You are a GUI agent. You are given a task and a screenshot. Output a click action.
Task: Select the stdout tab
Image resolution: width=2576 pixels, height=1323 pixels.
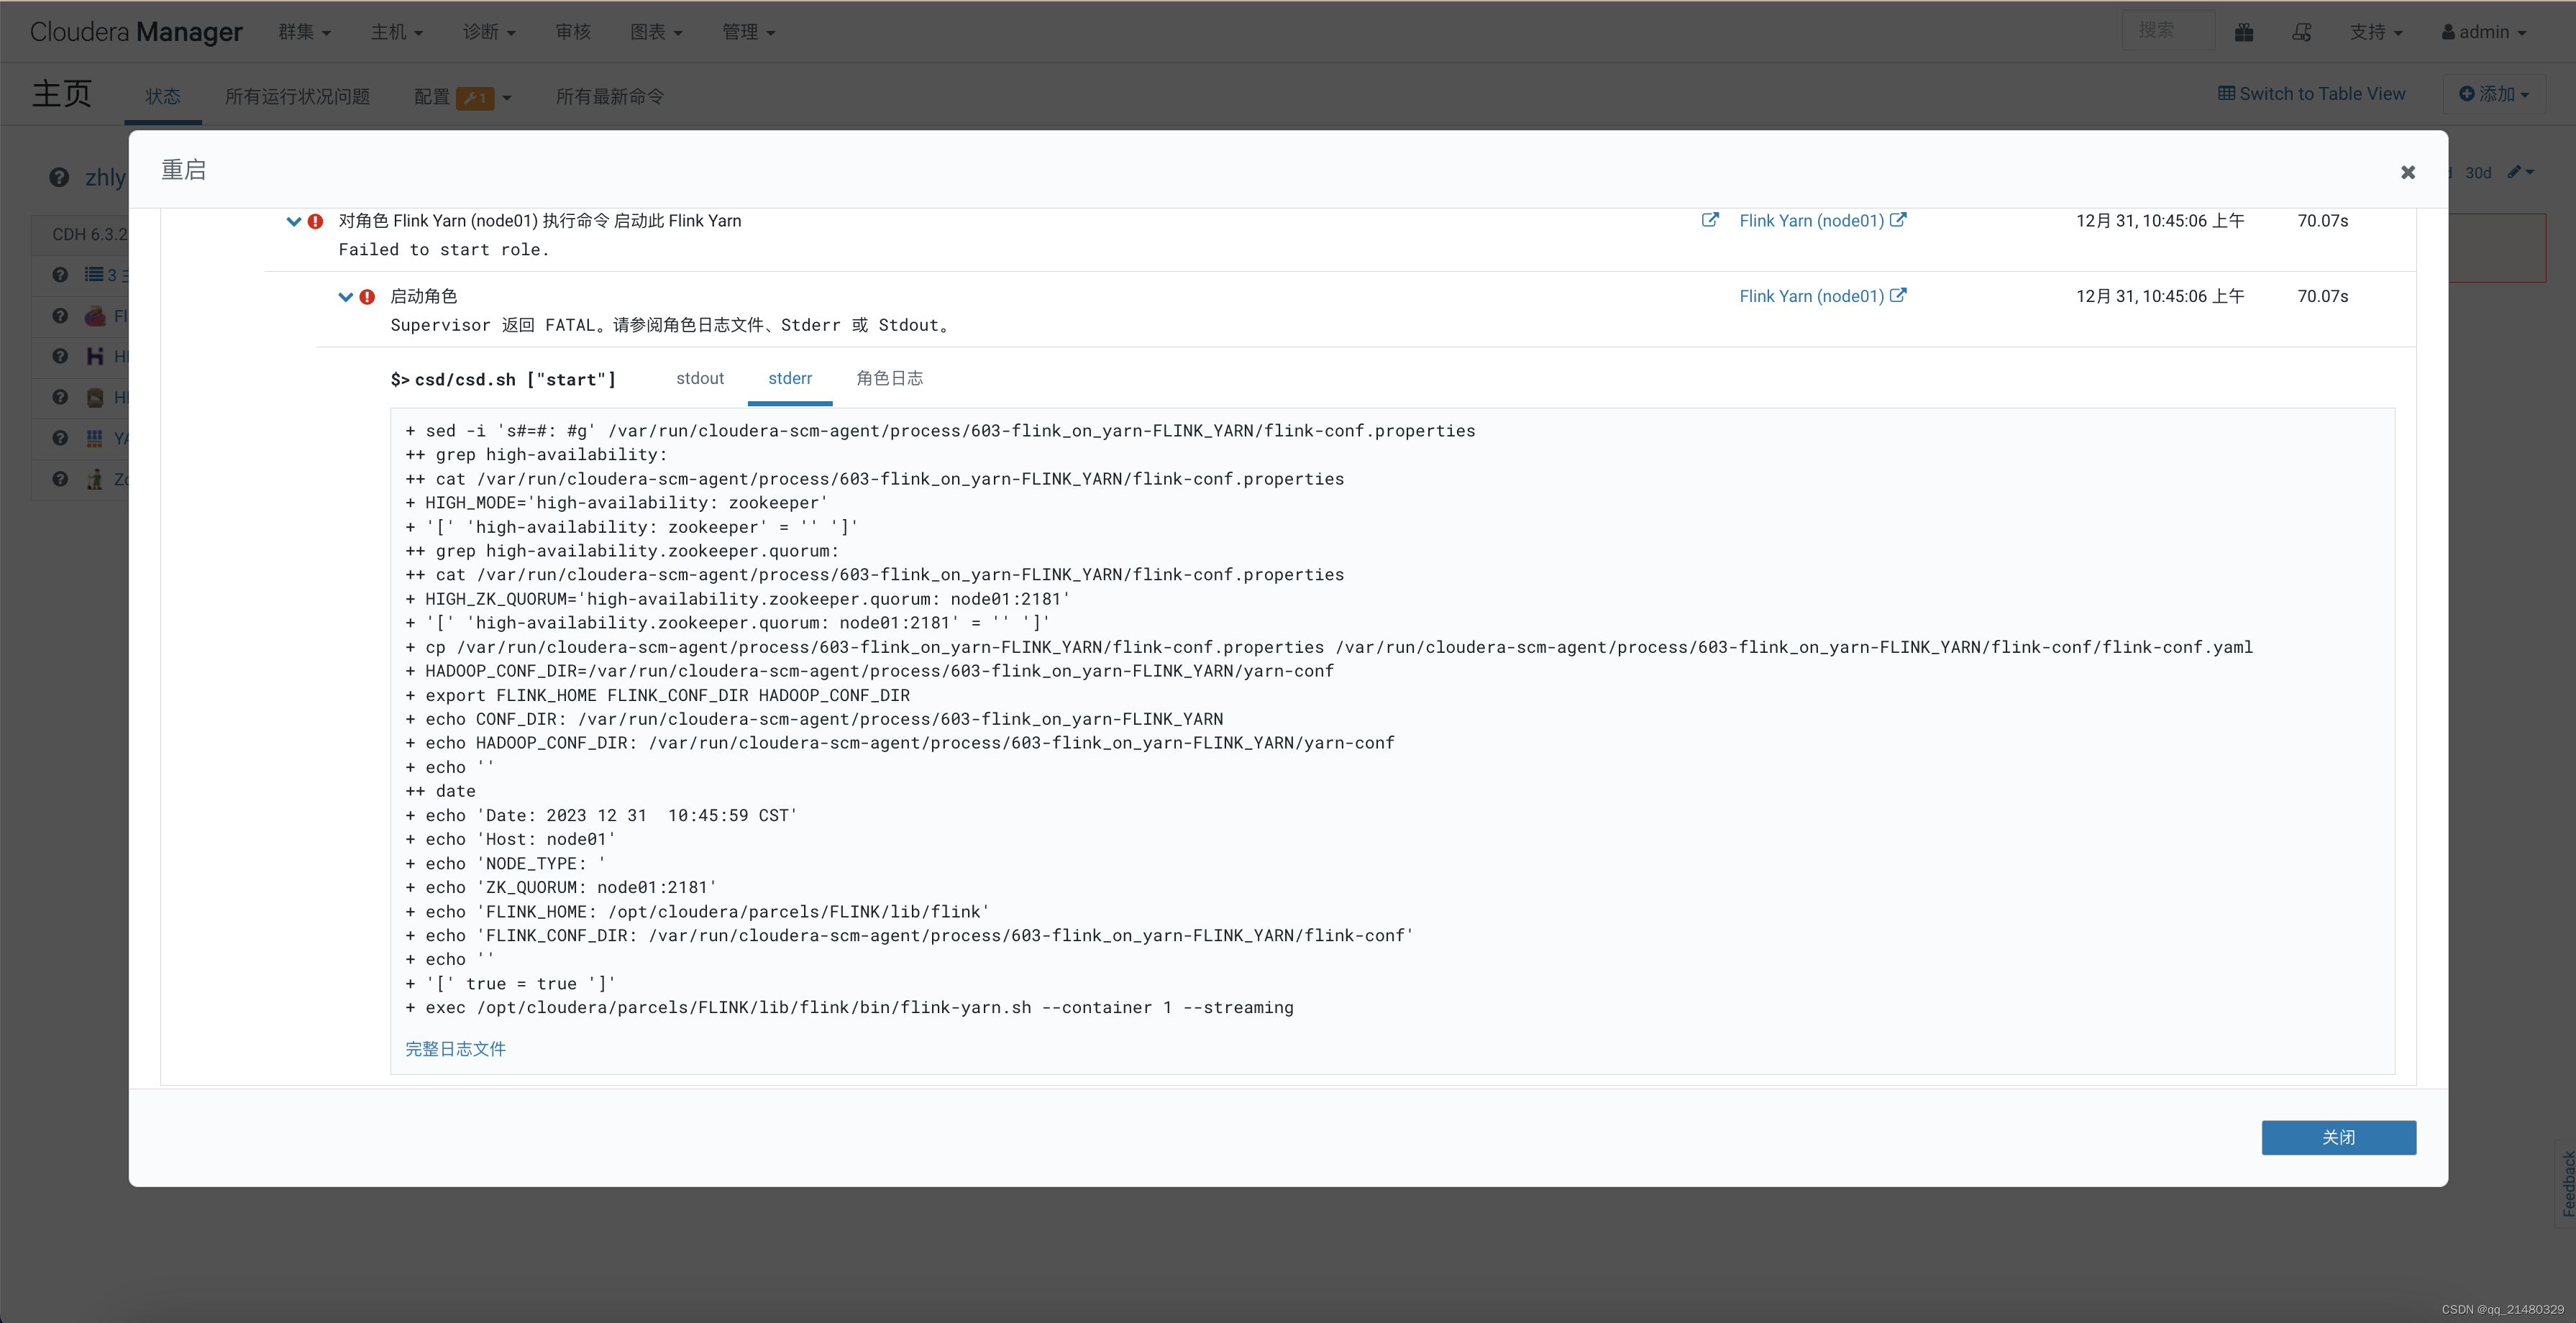pyautogui.click(x=698, y=378)
